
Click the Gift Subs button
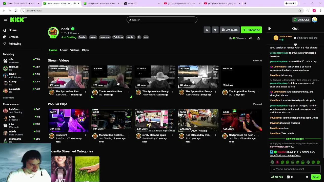coord(229,30)
